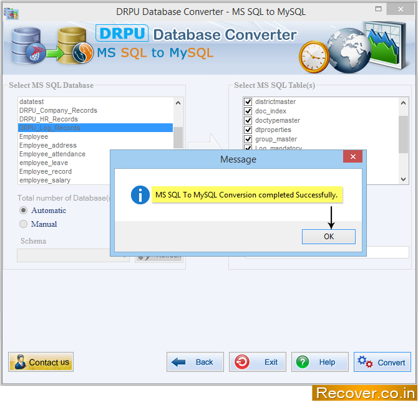Click the back arrow icon on Back button
Image resolution: width=418 pixels, height=403 pixels.
[178, 362]
